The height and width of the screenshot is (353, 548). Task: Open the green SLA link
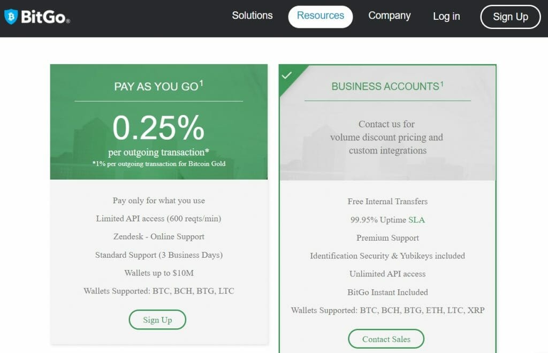416,220
